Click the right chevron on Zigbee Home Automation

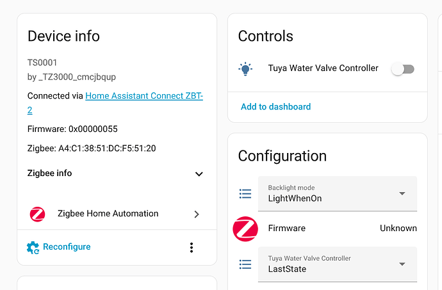(197, 214)
